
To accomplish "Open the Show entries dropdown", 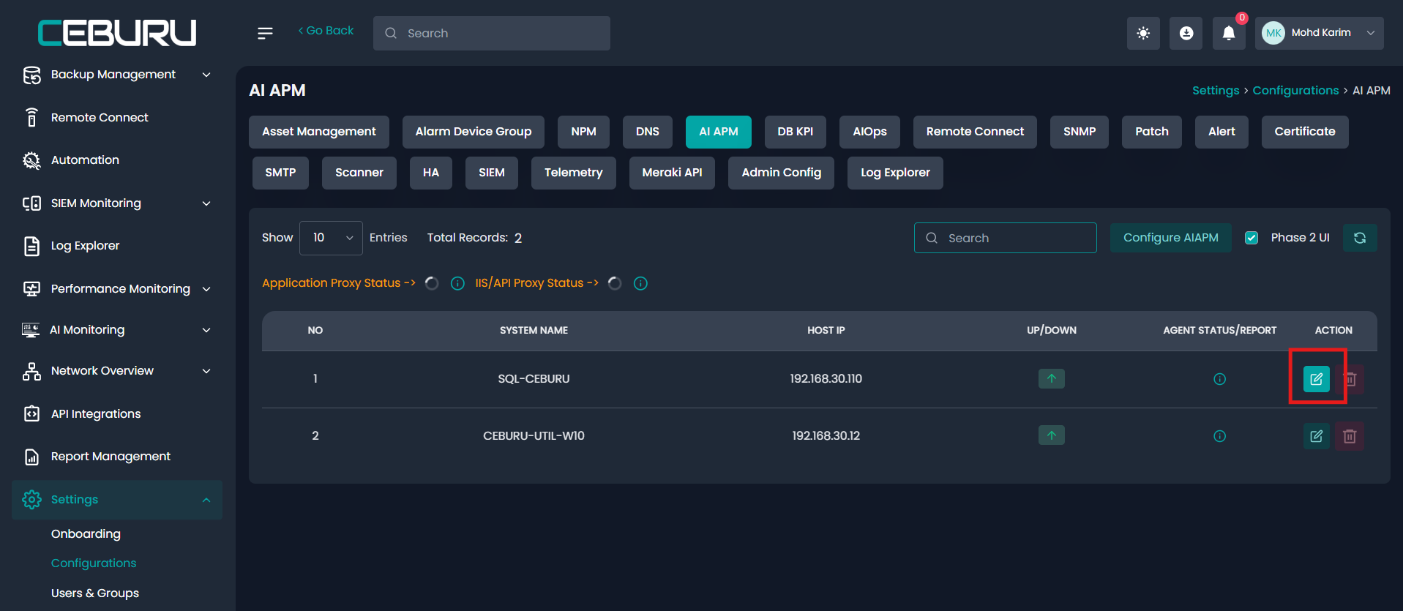I will pos(331,238).
